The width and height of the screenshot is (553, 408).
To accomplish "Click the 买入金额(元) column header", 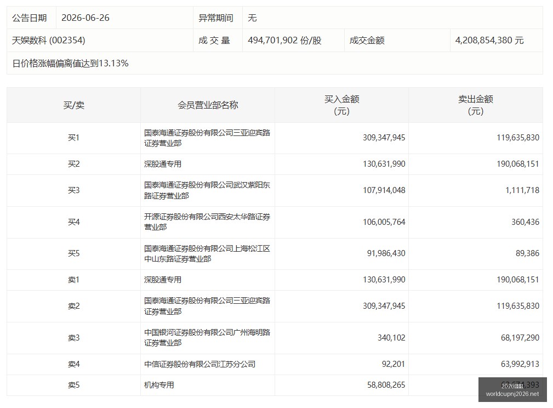I will [341, 105].
